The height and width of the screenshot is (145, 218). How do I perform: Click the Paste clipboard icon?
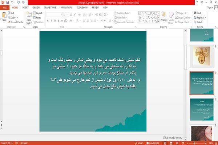tap(4, 15)
